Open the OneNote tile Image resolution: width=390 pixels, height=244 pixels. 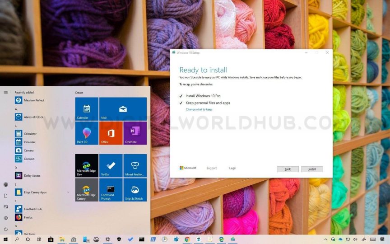point(135,133)
